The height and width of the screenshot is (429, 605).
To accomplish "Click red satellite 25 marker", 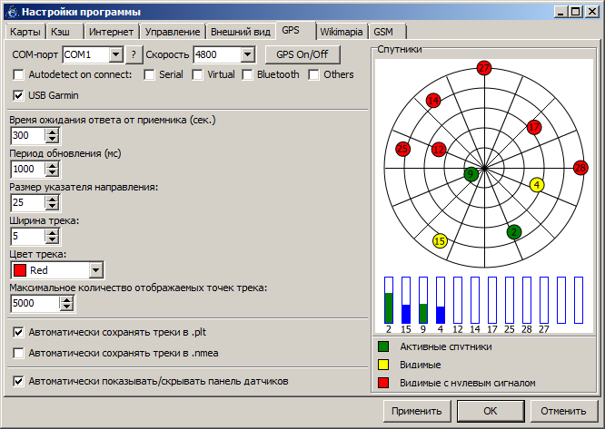I will tap(402, 149).
